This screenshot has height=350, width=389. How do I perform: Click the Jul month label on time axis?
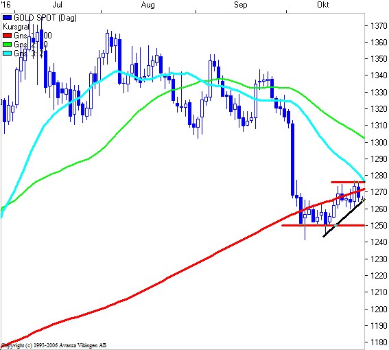[x=58, y=5]
